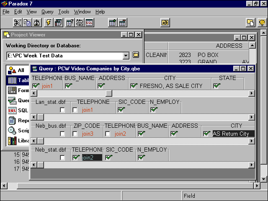Click the Cut scissors toolbar icon

18,23
